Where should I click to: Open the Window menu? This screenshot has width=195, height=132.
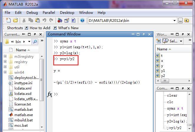click(x=86, y=13)
